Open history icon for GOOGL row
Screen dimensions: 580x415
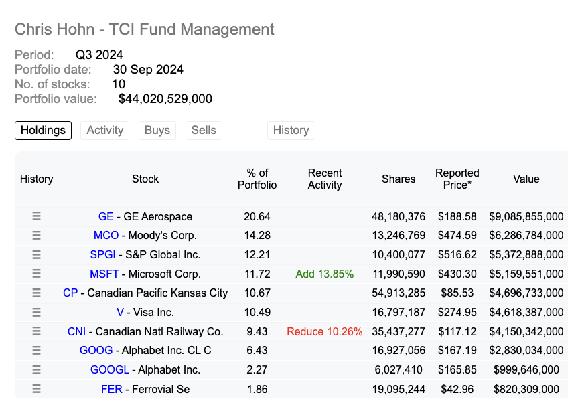pyautogui.click(x=36, y=369)
